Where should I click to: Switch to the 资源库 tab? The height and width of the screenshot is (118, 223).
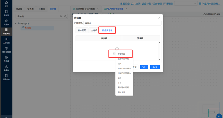tap(19, 9)
